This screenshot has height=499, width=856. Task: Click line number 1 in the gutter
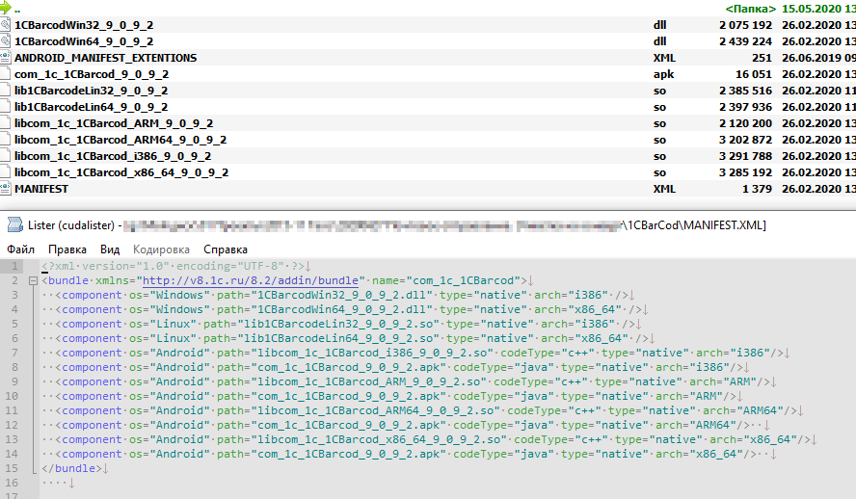(x=14, y=266)
